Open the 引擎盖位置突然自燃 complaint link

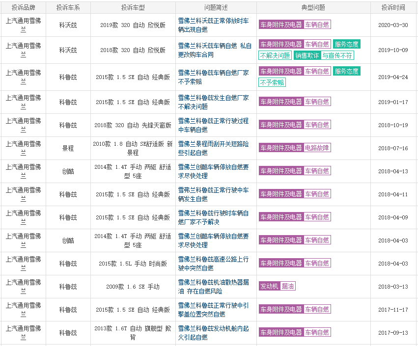pos(213,310)
